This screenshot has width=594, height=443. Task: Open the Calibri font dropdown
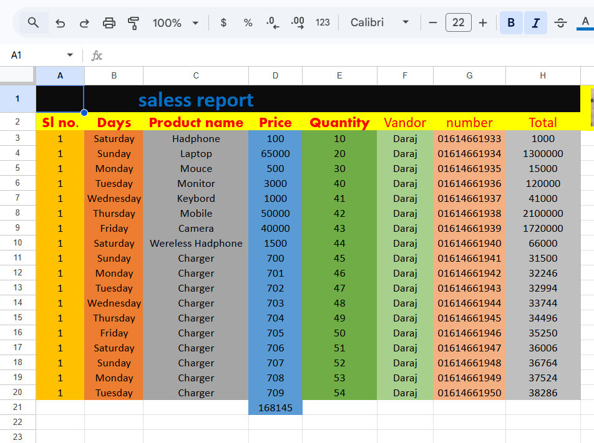pos(379,23)
